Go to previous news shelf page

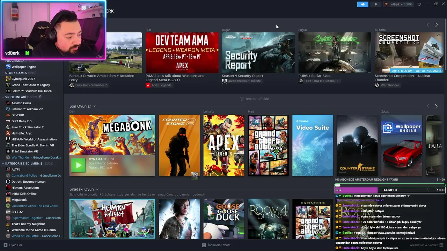428,25
